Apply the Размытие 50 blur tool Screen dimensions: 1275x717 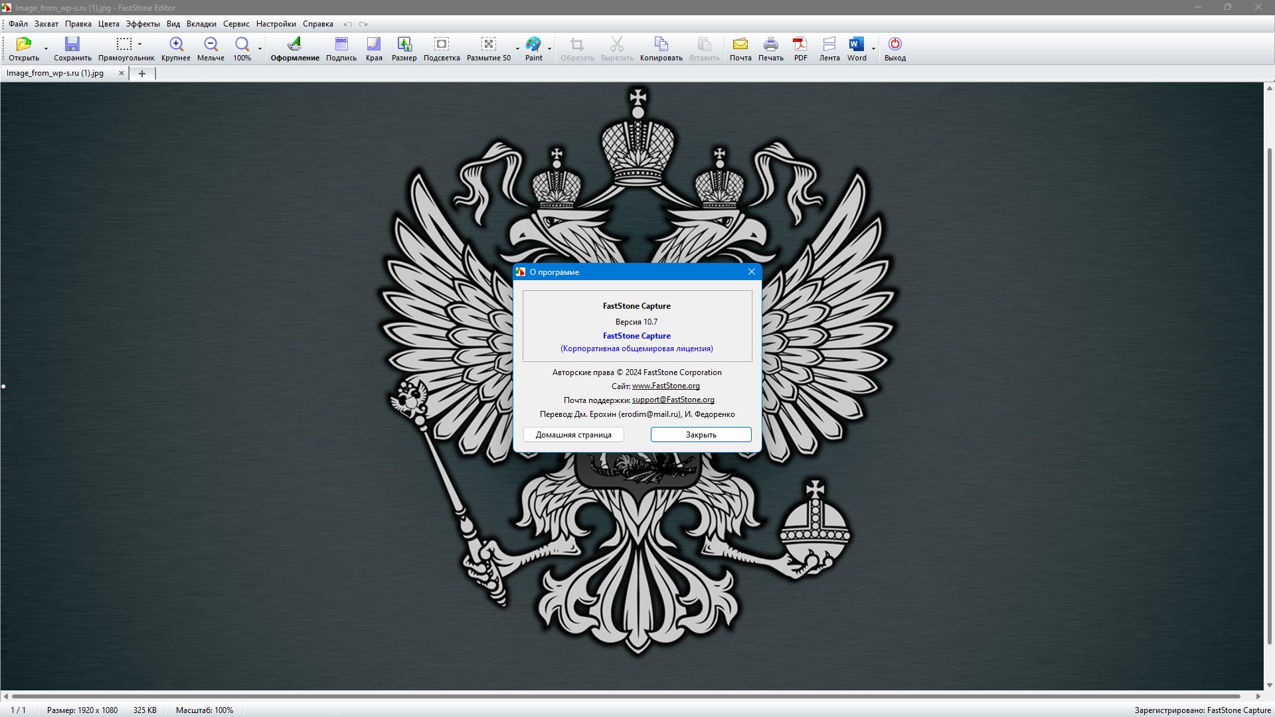pyautogui.click(x=489, y=44)
